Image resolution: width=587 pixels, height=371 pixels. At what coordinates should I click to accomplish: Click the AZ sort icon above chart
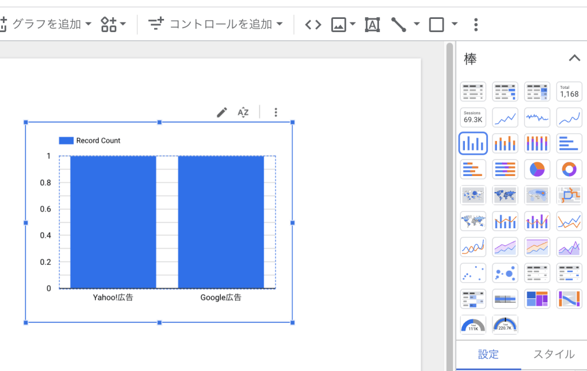(x=243, y=112)
